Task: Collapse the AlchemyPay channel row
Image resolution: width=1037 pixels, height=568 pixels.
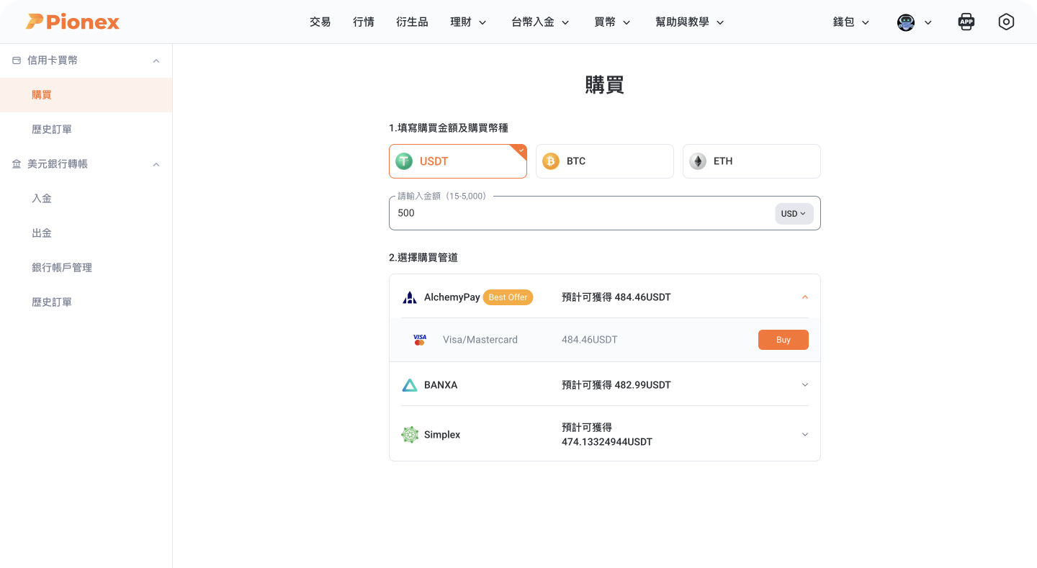Action: [805, 297]
